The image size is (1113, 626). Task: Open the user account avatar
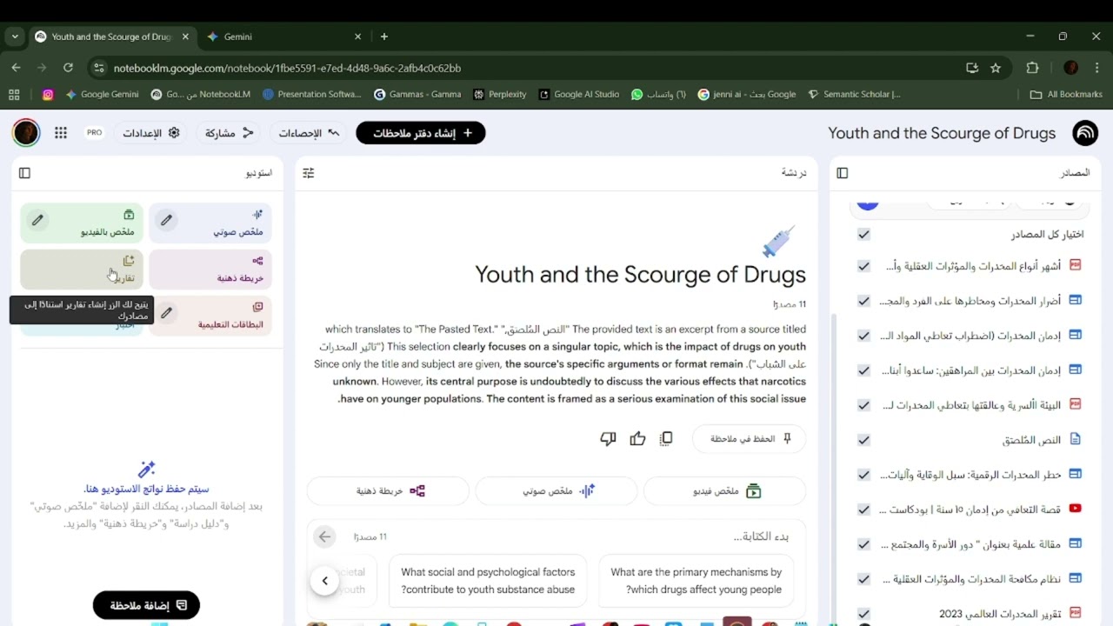(26, 133)
